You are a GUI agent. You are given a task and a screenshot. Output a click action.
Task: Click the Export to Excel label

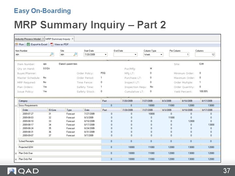click(39, 44)
